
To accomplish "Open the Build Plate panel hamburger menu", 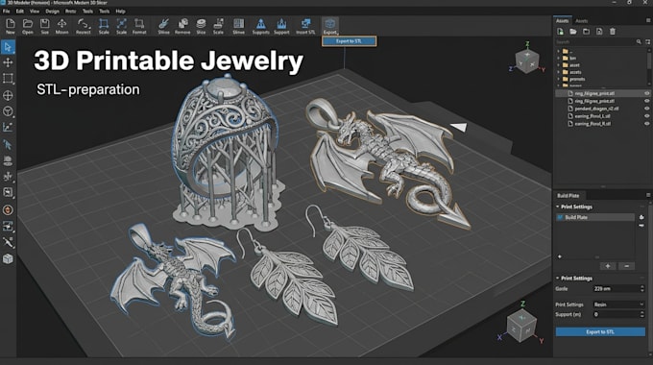I will point(648,195).
